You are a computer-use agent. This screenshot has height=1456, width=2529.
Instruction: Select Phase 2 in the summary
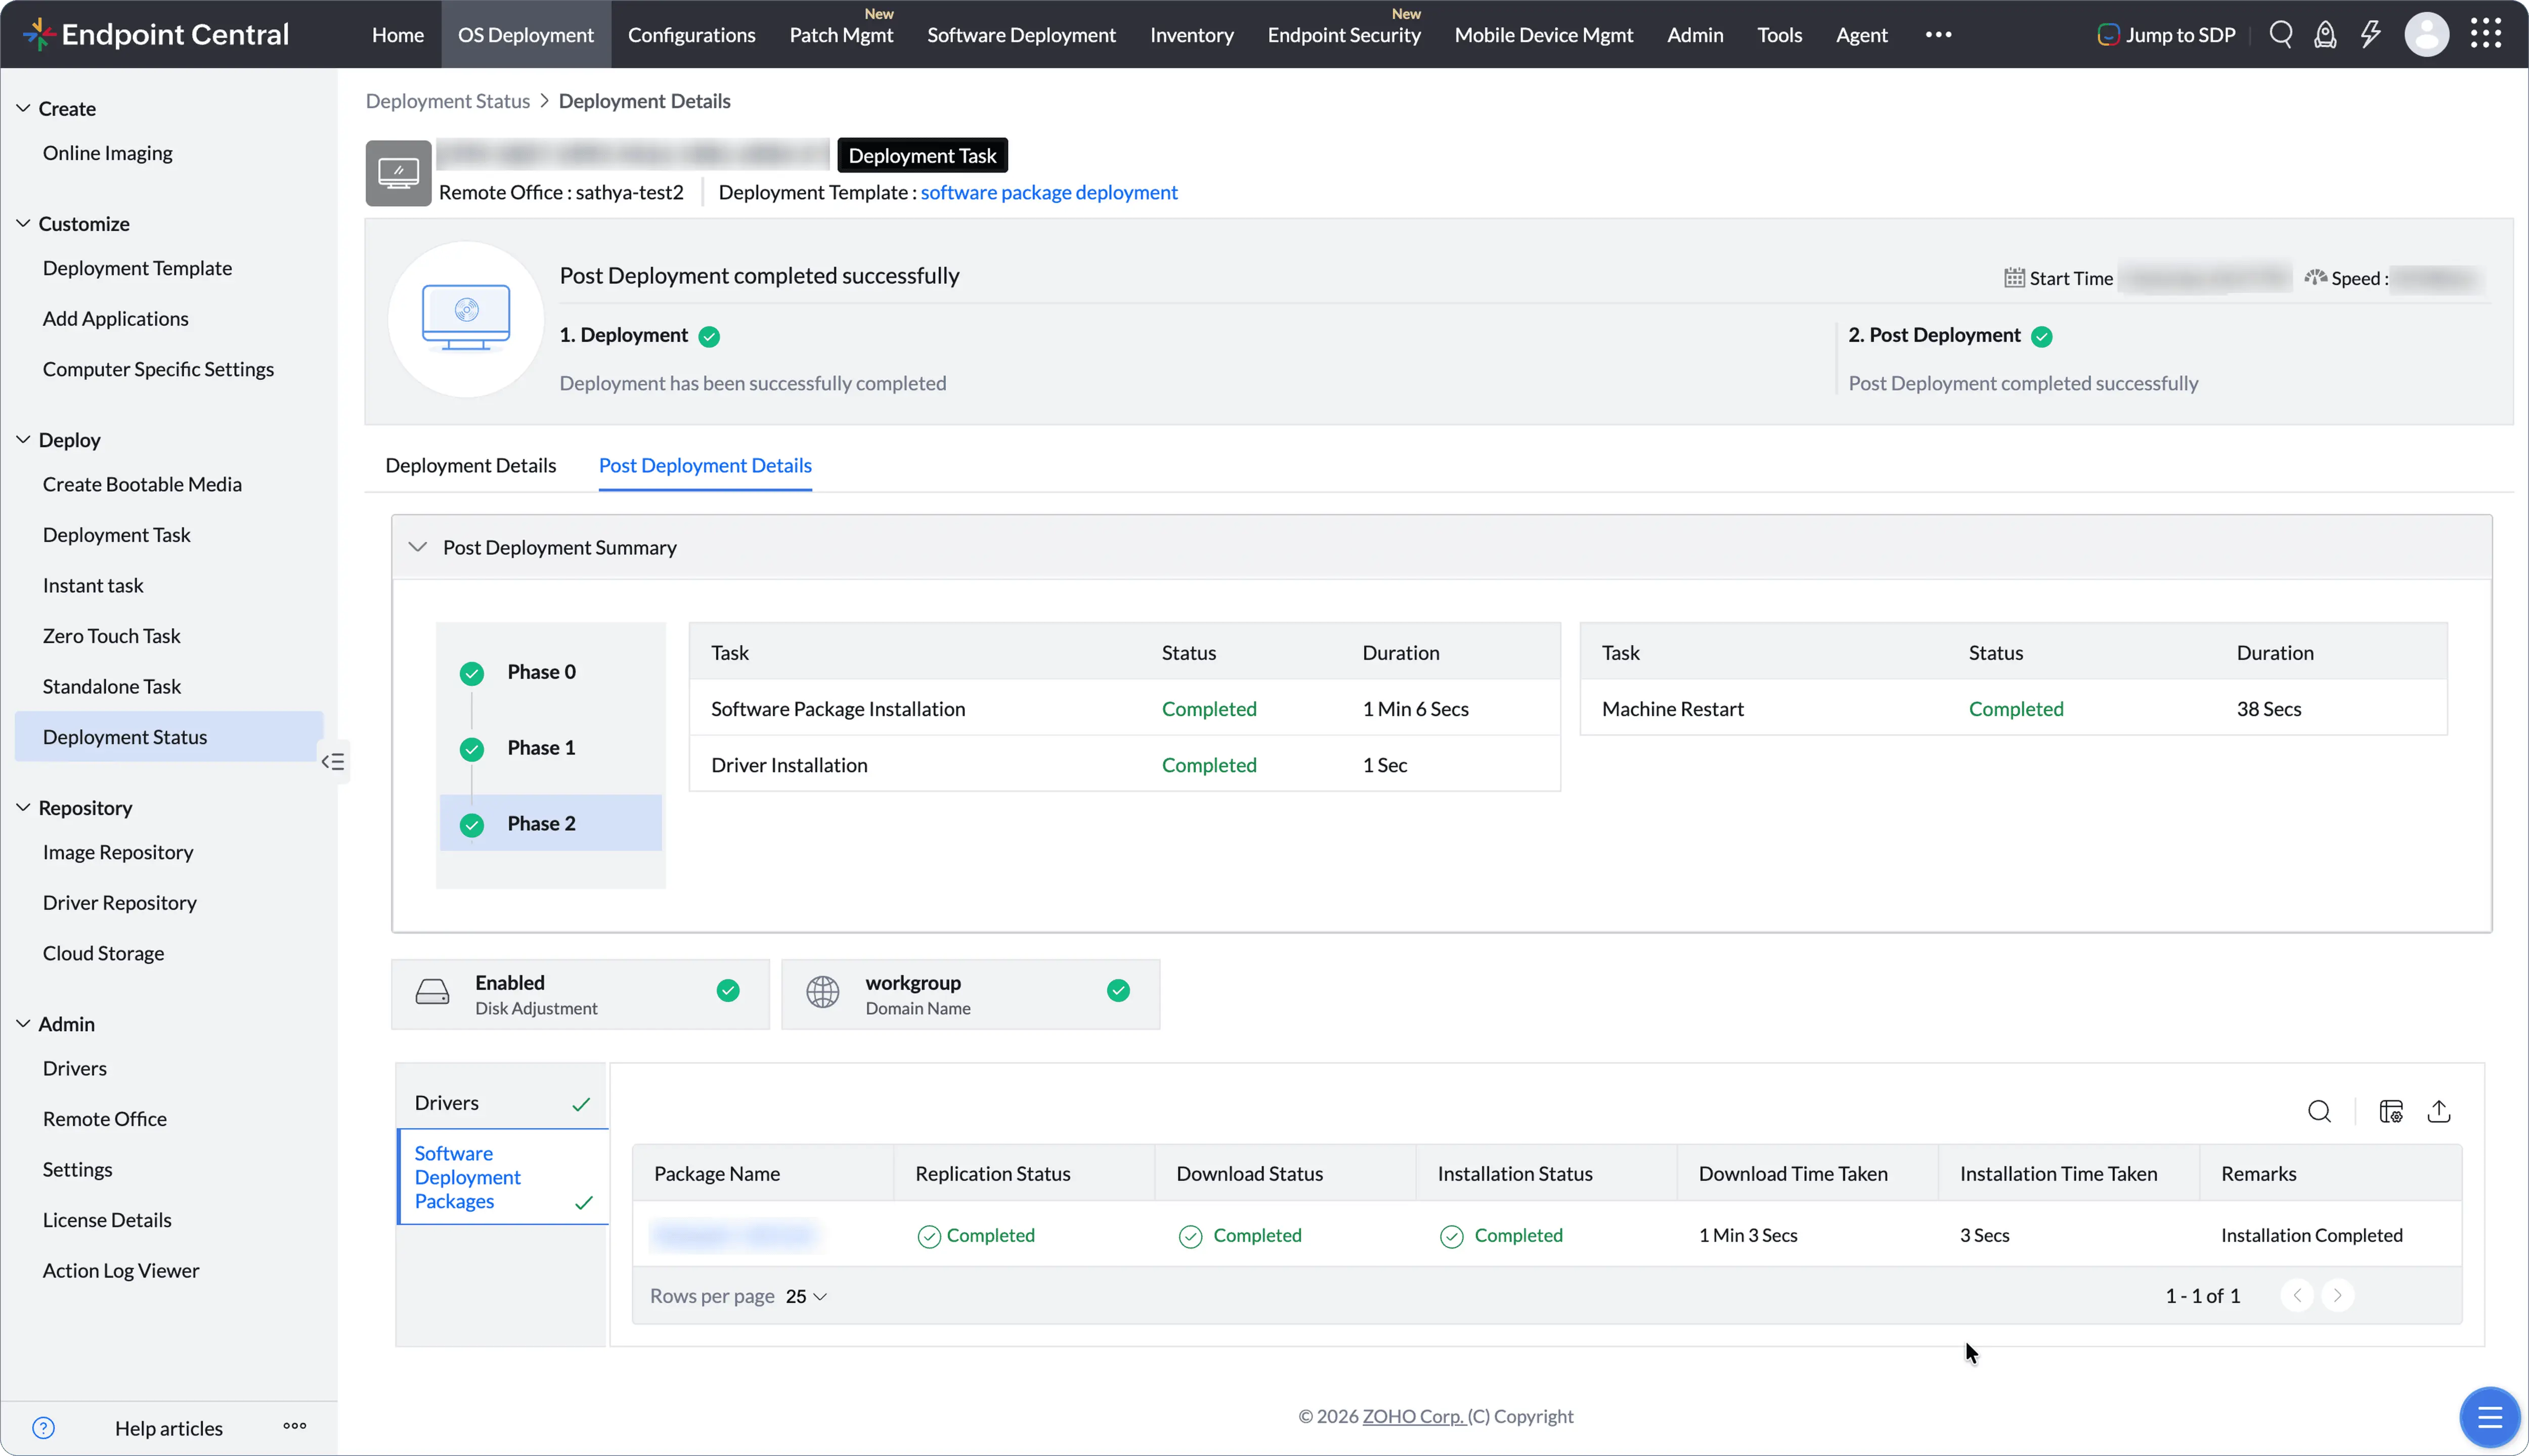pyautogui.click(x=550, y=823)
